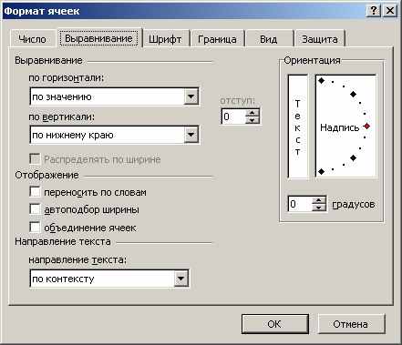Viewport: 402px width, 345px height.
Task: Click the red diamond orientation marker
Action: point(367,127)
